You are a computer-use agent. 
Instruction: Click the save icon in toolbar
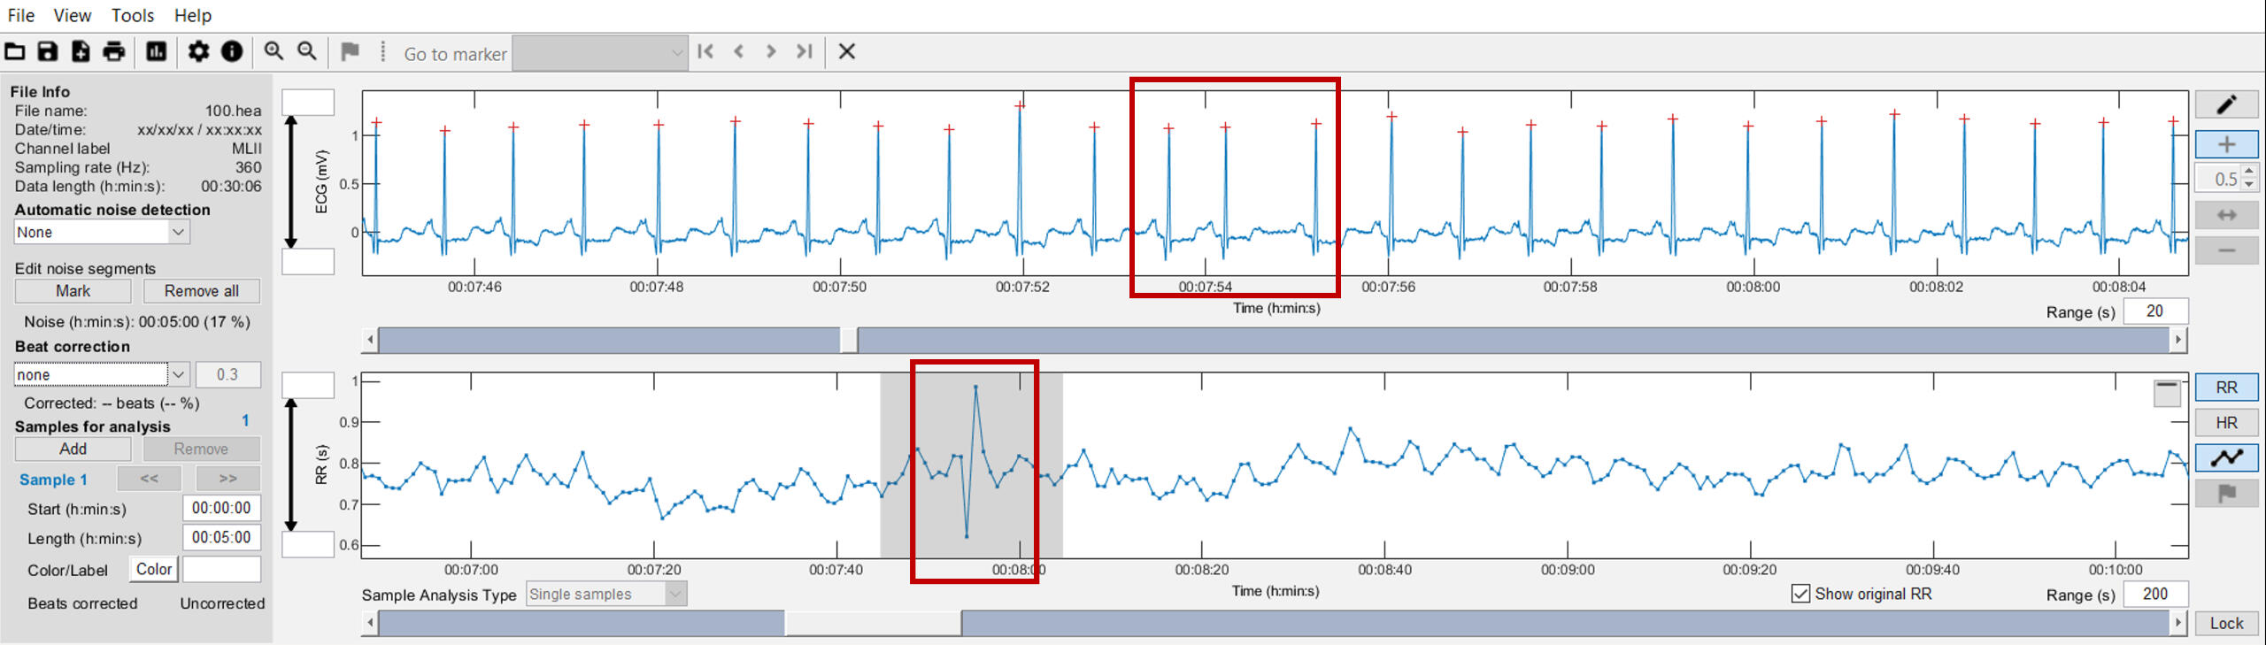[48, 52]
